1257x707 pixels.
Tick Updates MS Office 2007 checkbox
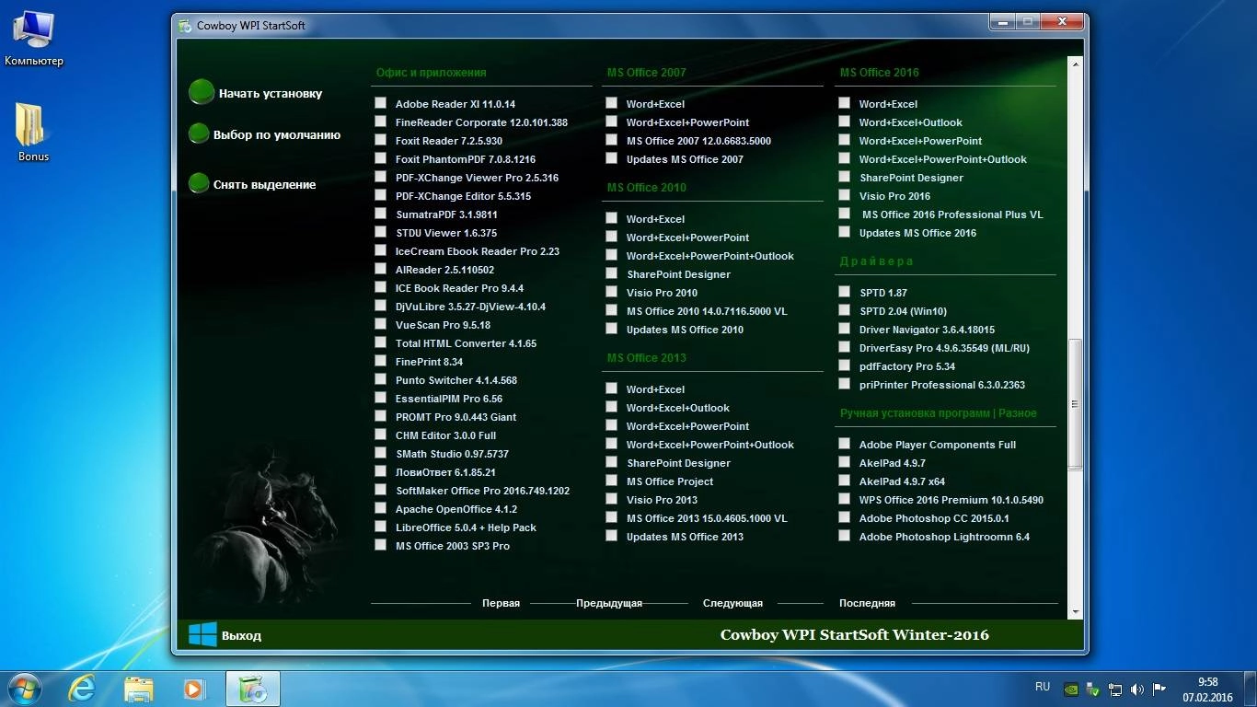click(x=612, y=158)
